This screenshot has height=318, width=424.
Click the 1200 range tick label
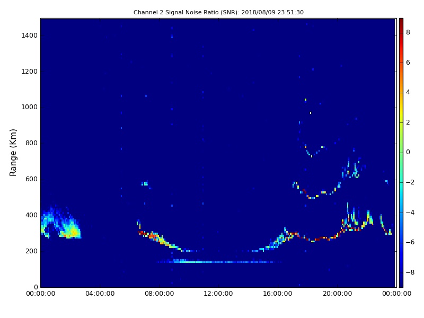[30, 72]
